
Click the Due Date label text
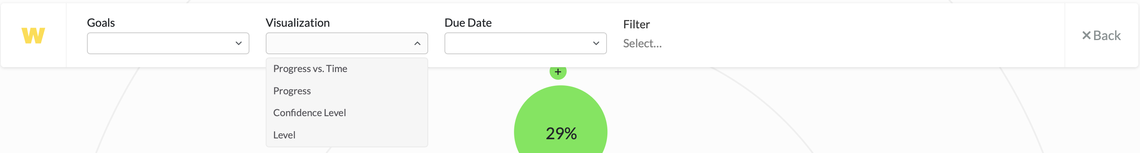coord(468,23)
